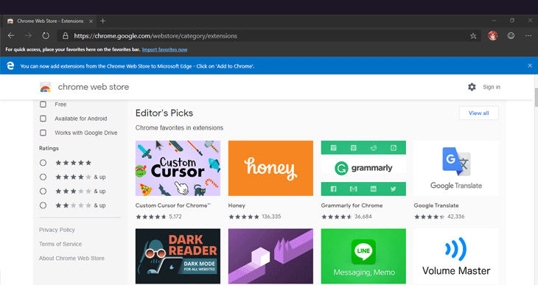Click the chrome web store title text

click(94, 87)
